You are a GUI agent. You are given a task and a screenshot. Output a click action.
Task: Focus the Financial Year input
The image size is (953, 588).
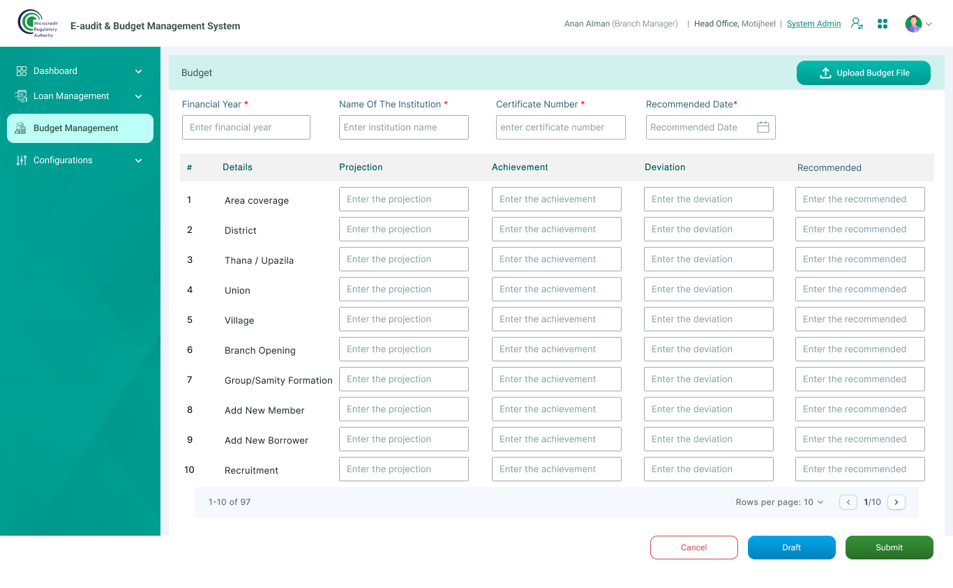(x=246, y=128)
